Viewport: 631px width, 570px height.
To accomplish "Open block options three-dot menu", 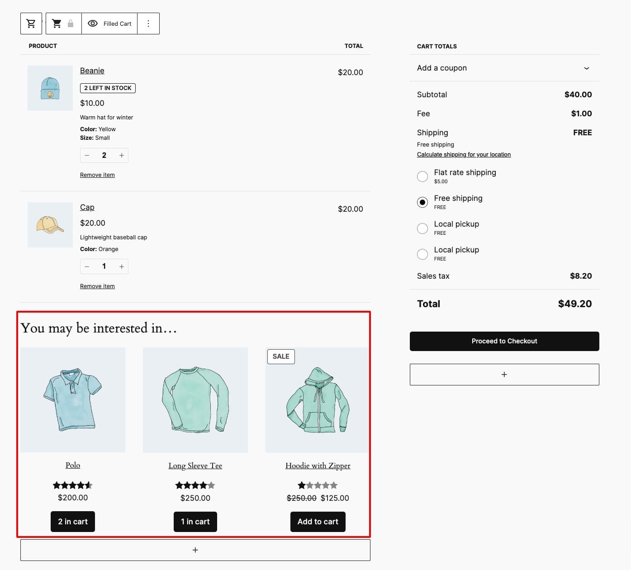I will point(148,24).
